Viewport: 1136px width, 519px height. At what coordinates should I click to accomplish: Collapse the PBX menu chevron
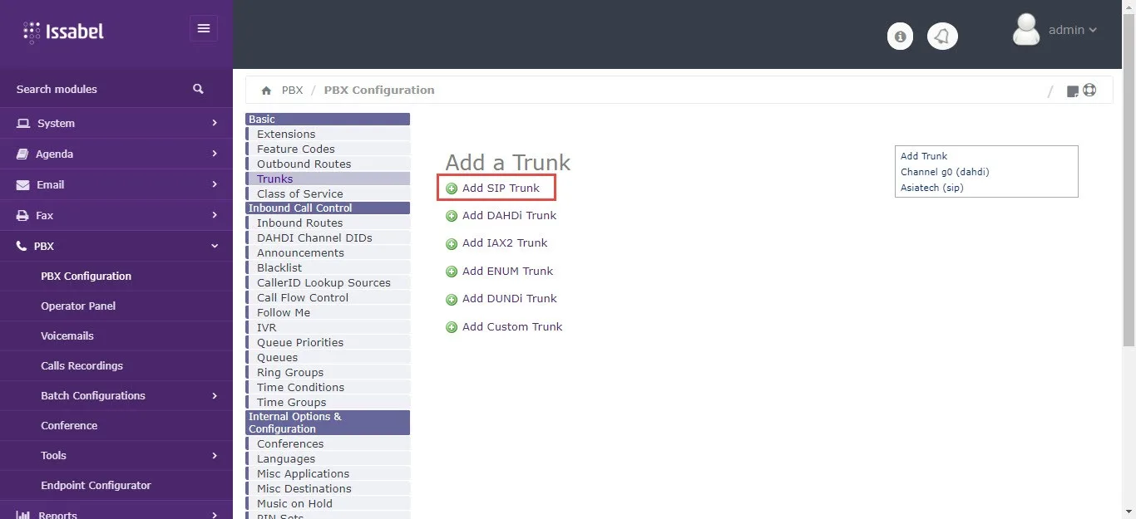click(215, 246)
